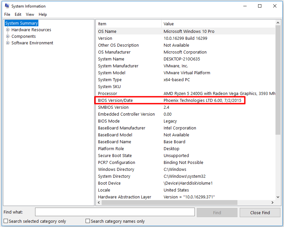This screenshot has height=227, width=284.
Task: Expand the Components category
Action: click(7, 36)
